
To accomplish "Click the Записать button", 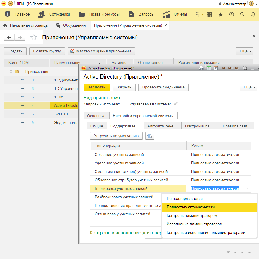I will [96, 87].
